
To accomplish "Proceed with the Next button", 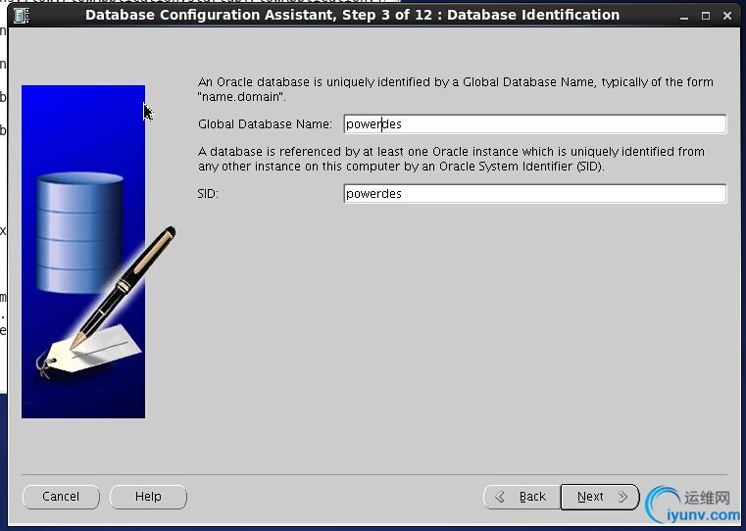I will click(600, 497).
